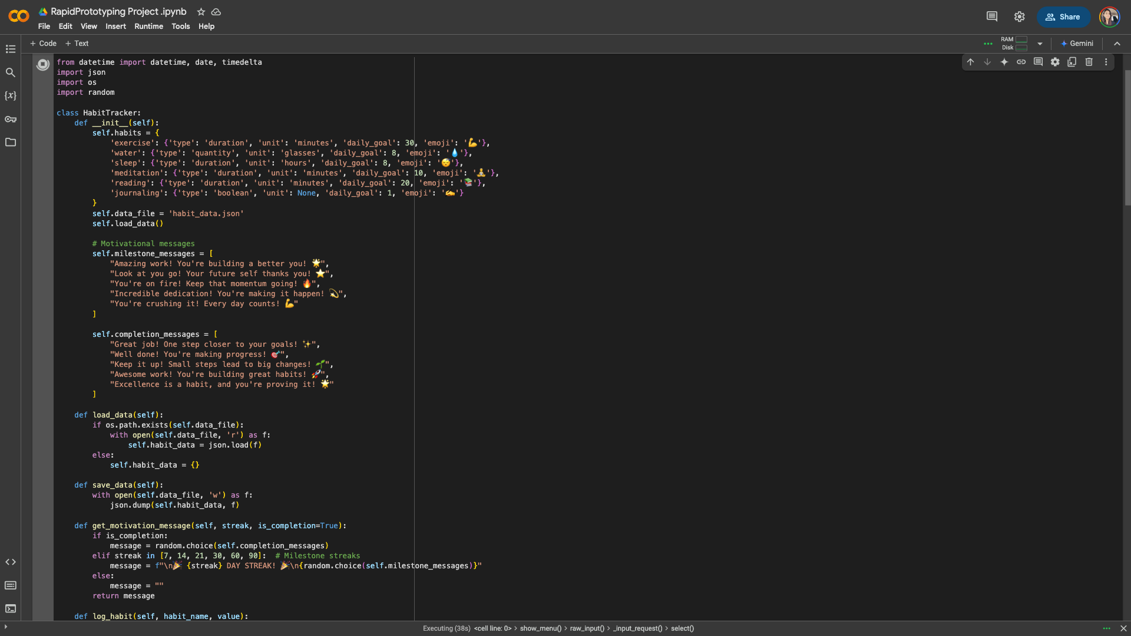Add a new Text cell
The image size is (1131, 636).
click(77, 44)
